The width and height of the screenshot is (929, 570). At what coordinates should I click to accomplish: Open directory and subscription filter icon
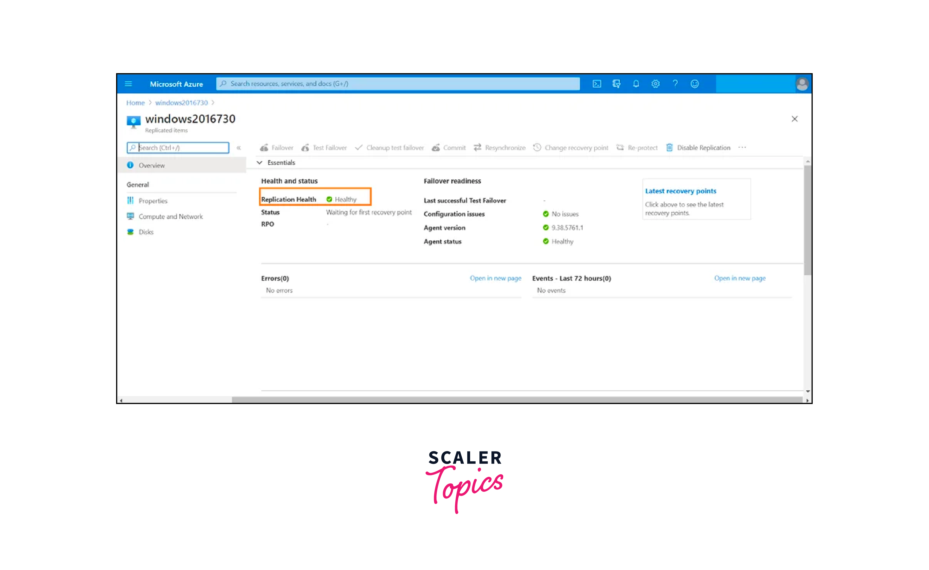616,84
